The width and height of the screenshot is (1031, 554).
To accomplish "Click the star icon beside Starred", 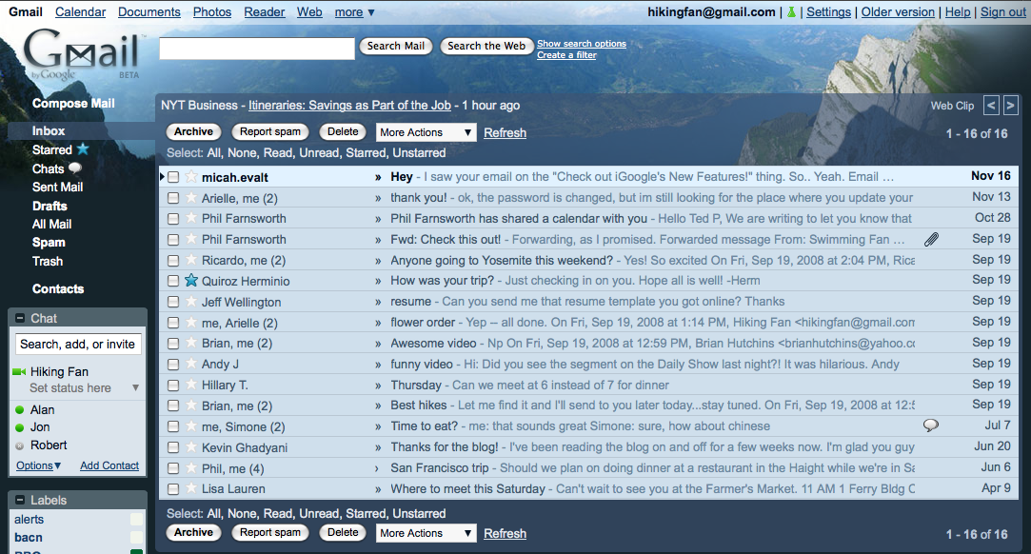I will click(82, 149).
